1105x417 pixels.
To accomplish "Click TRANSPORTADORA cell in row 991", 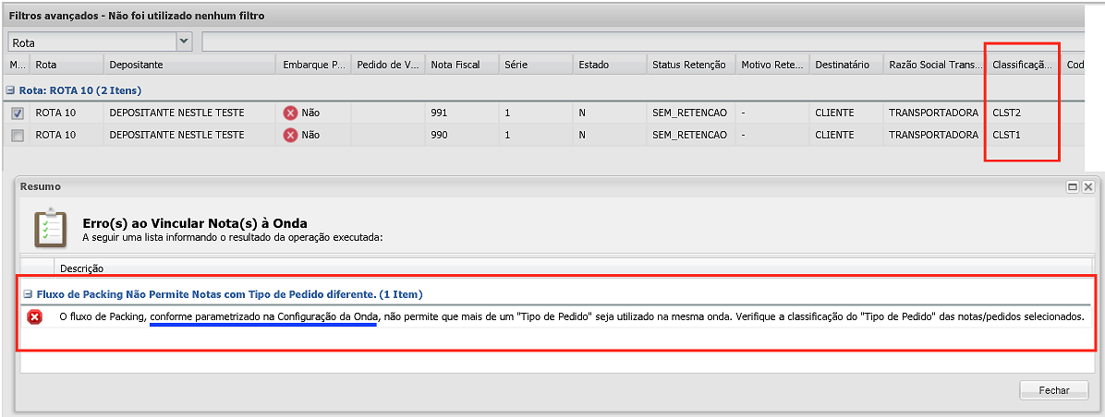I will (x=935, y=113).
